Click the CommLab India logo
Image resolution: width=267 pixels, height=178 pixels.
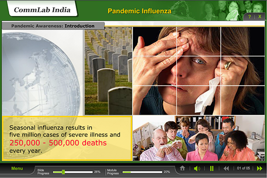42,10
